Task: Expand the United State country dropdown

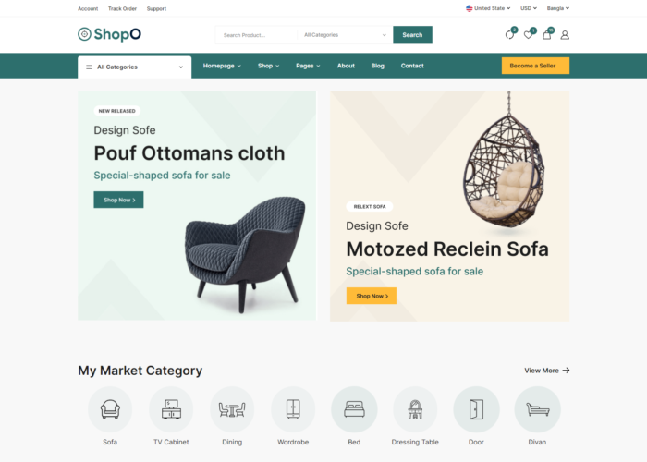Action: pos(488,8)
